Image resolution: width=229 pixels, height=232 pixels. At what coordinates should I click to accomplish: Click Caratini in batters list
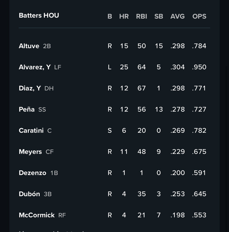coord(31,131)
